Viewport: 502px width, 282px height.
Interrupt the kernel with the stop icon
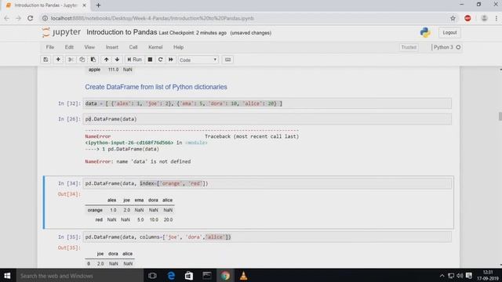[x=150, y=60]
